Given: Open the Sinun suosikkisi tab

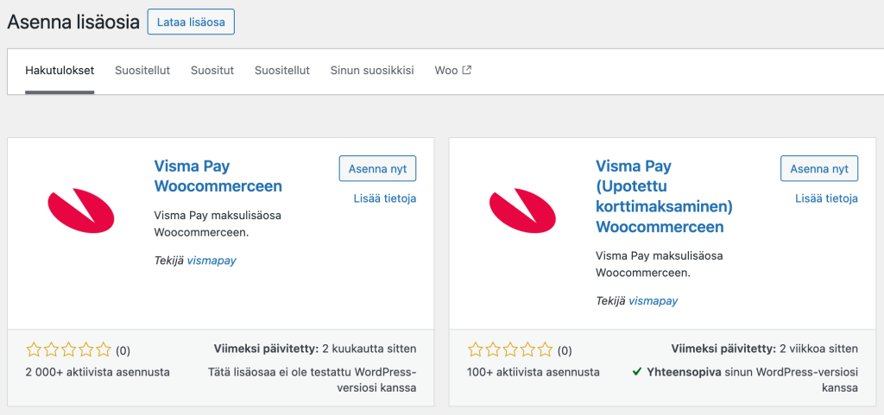Looking at the screenshot, I should click(x=372, y=71).
